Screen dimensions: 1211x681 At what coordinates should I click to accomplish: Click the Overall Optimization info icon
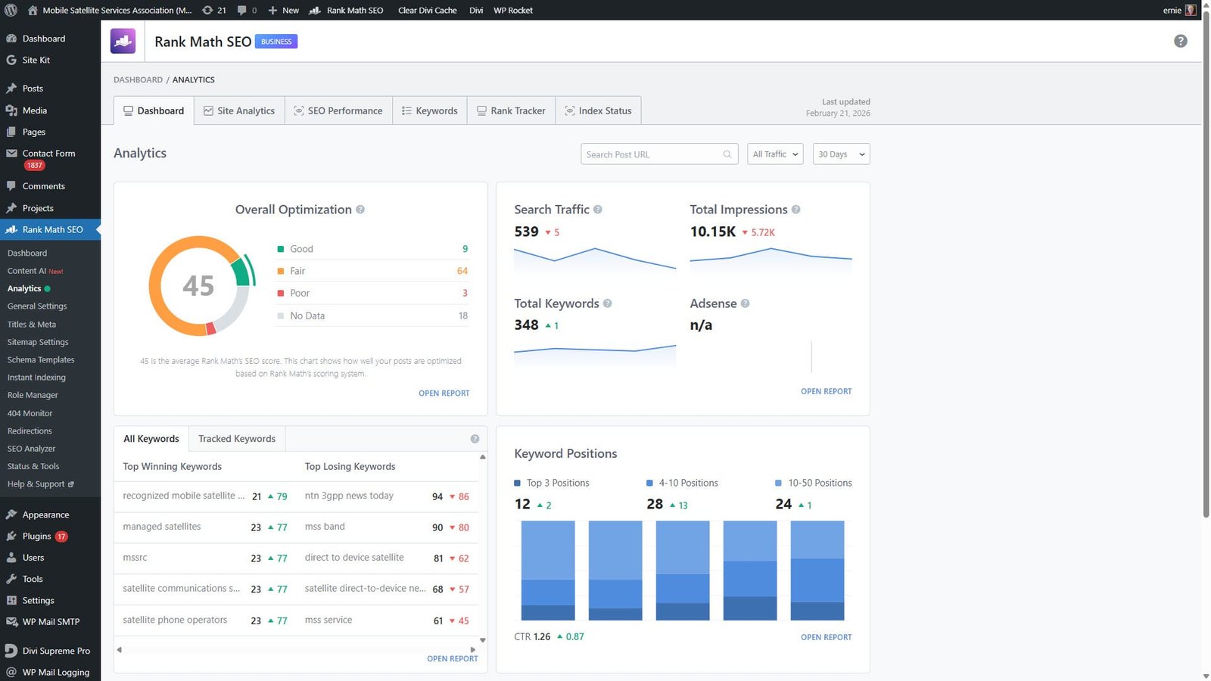360,210
